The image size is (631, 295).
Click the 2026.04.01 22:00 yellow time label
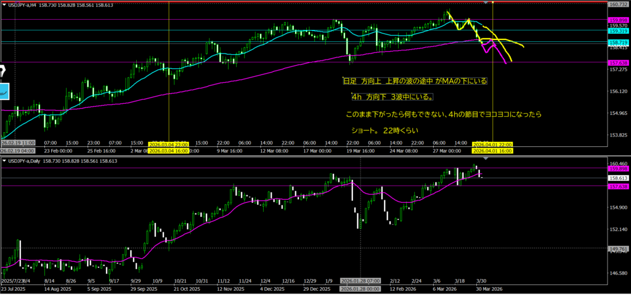click(492, 143)
